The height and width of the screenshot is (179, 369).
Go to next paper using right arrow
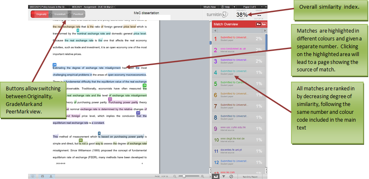265,7
